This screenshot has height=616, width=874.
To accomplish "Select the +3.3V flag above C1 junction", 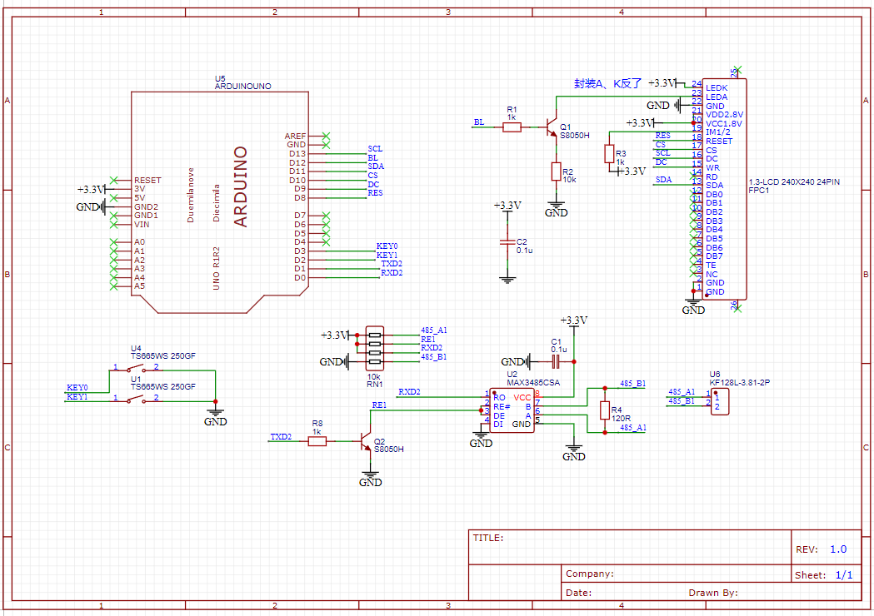I will (573, 321).
